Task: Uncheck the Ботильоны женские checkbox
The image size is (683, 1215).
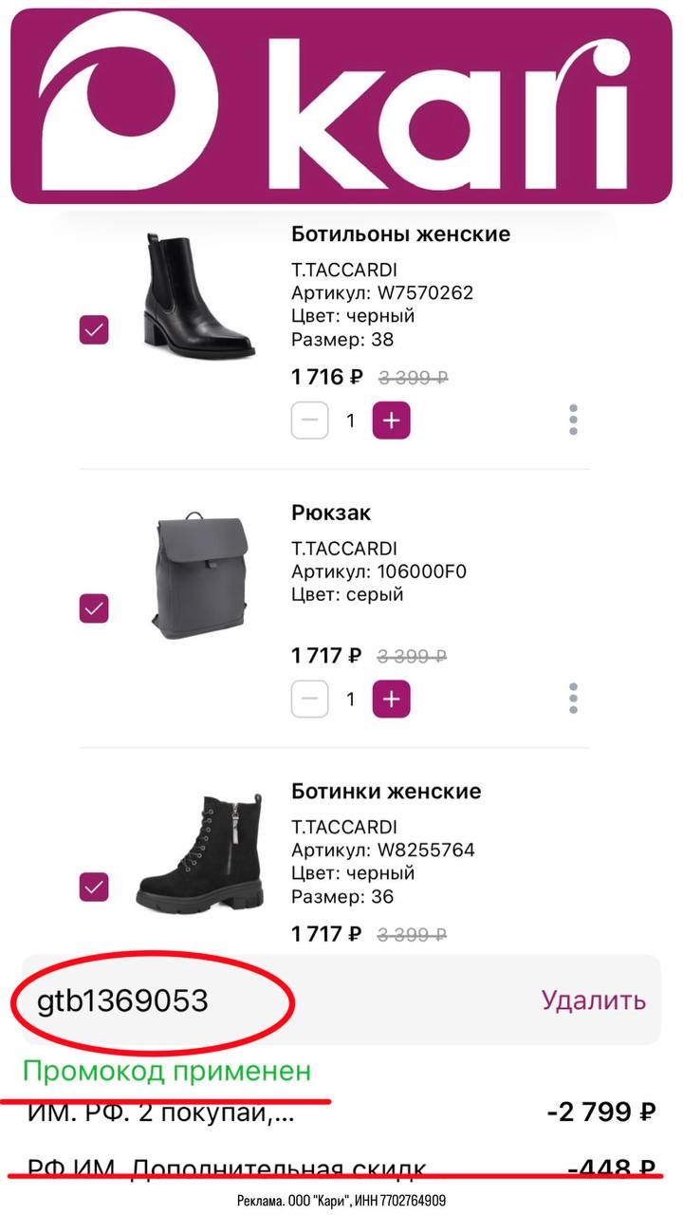Action: [94, 329]
